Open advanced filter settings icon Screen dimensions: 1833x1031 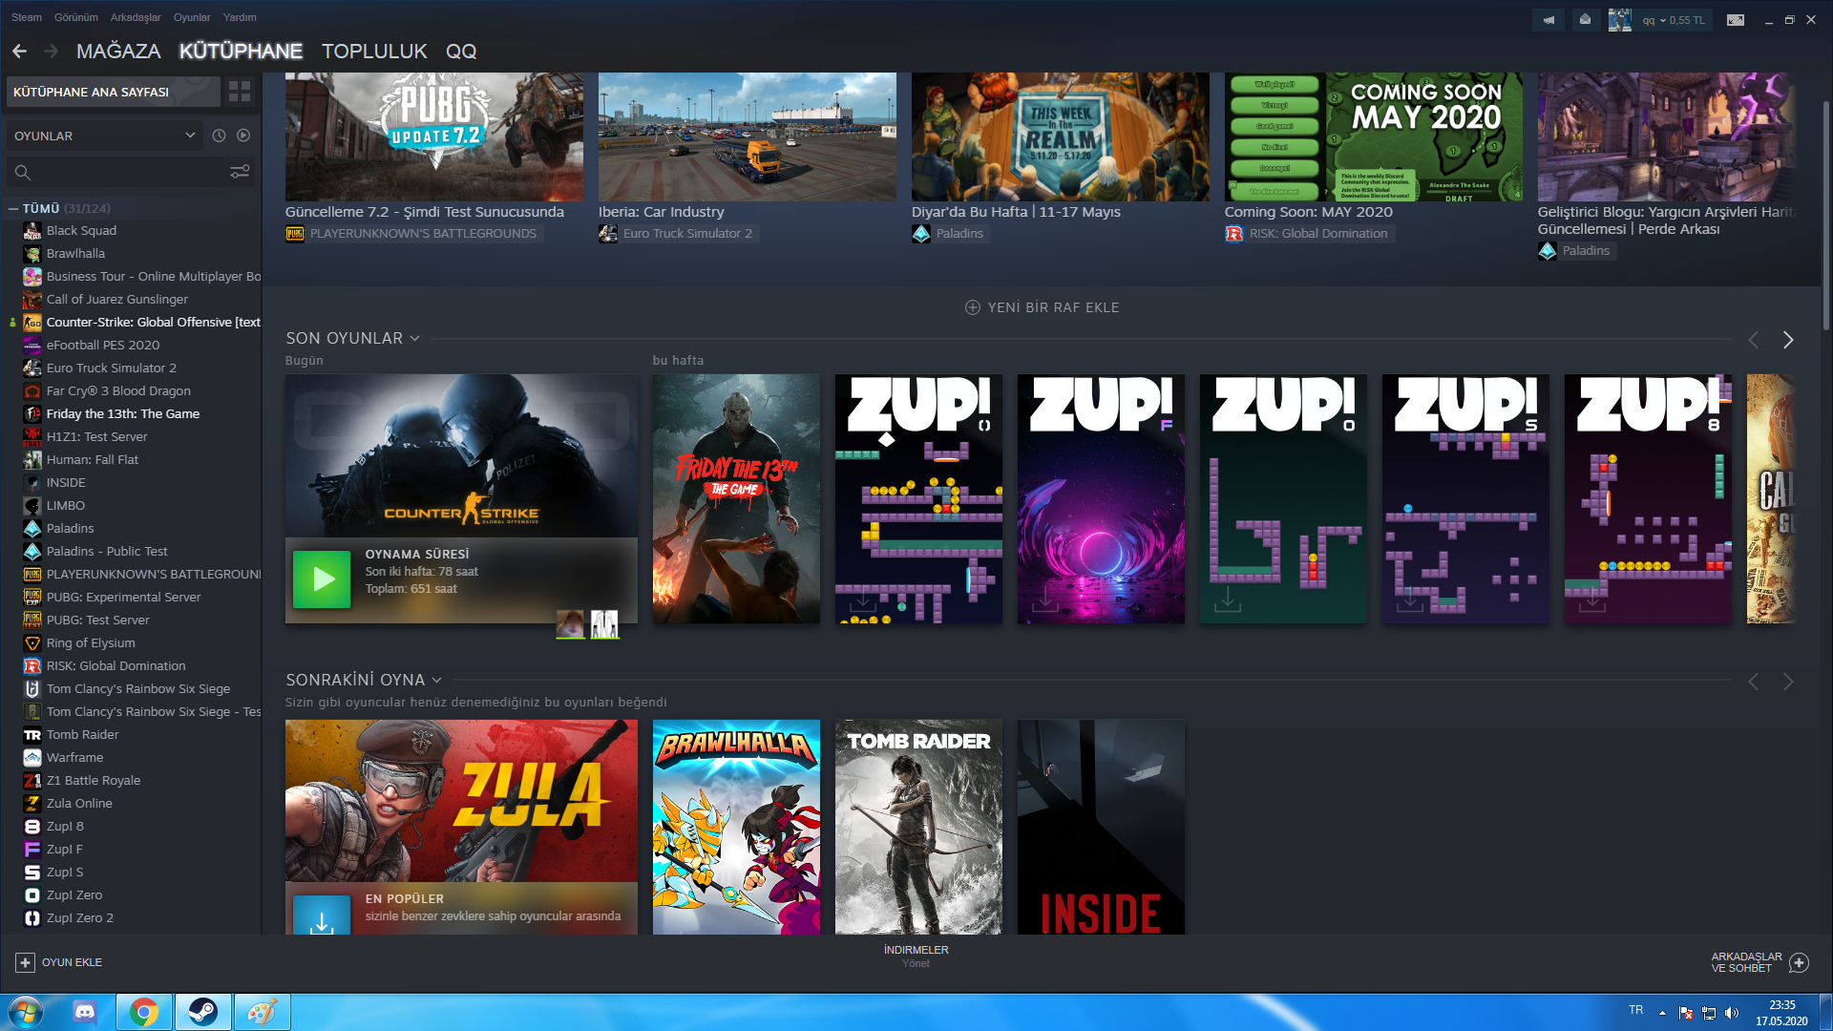[240, 172]
